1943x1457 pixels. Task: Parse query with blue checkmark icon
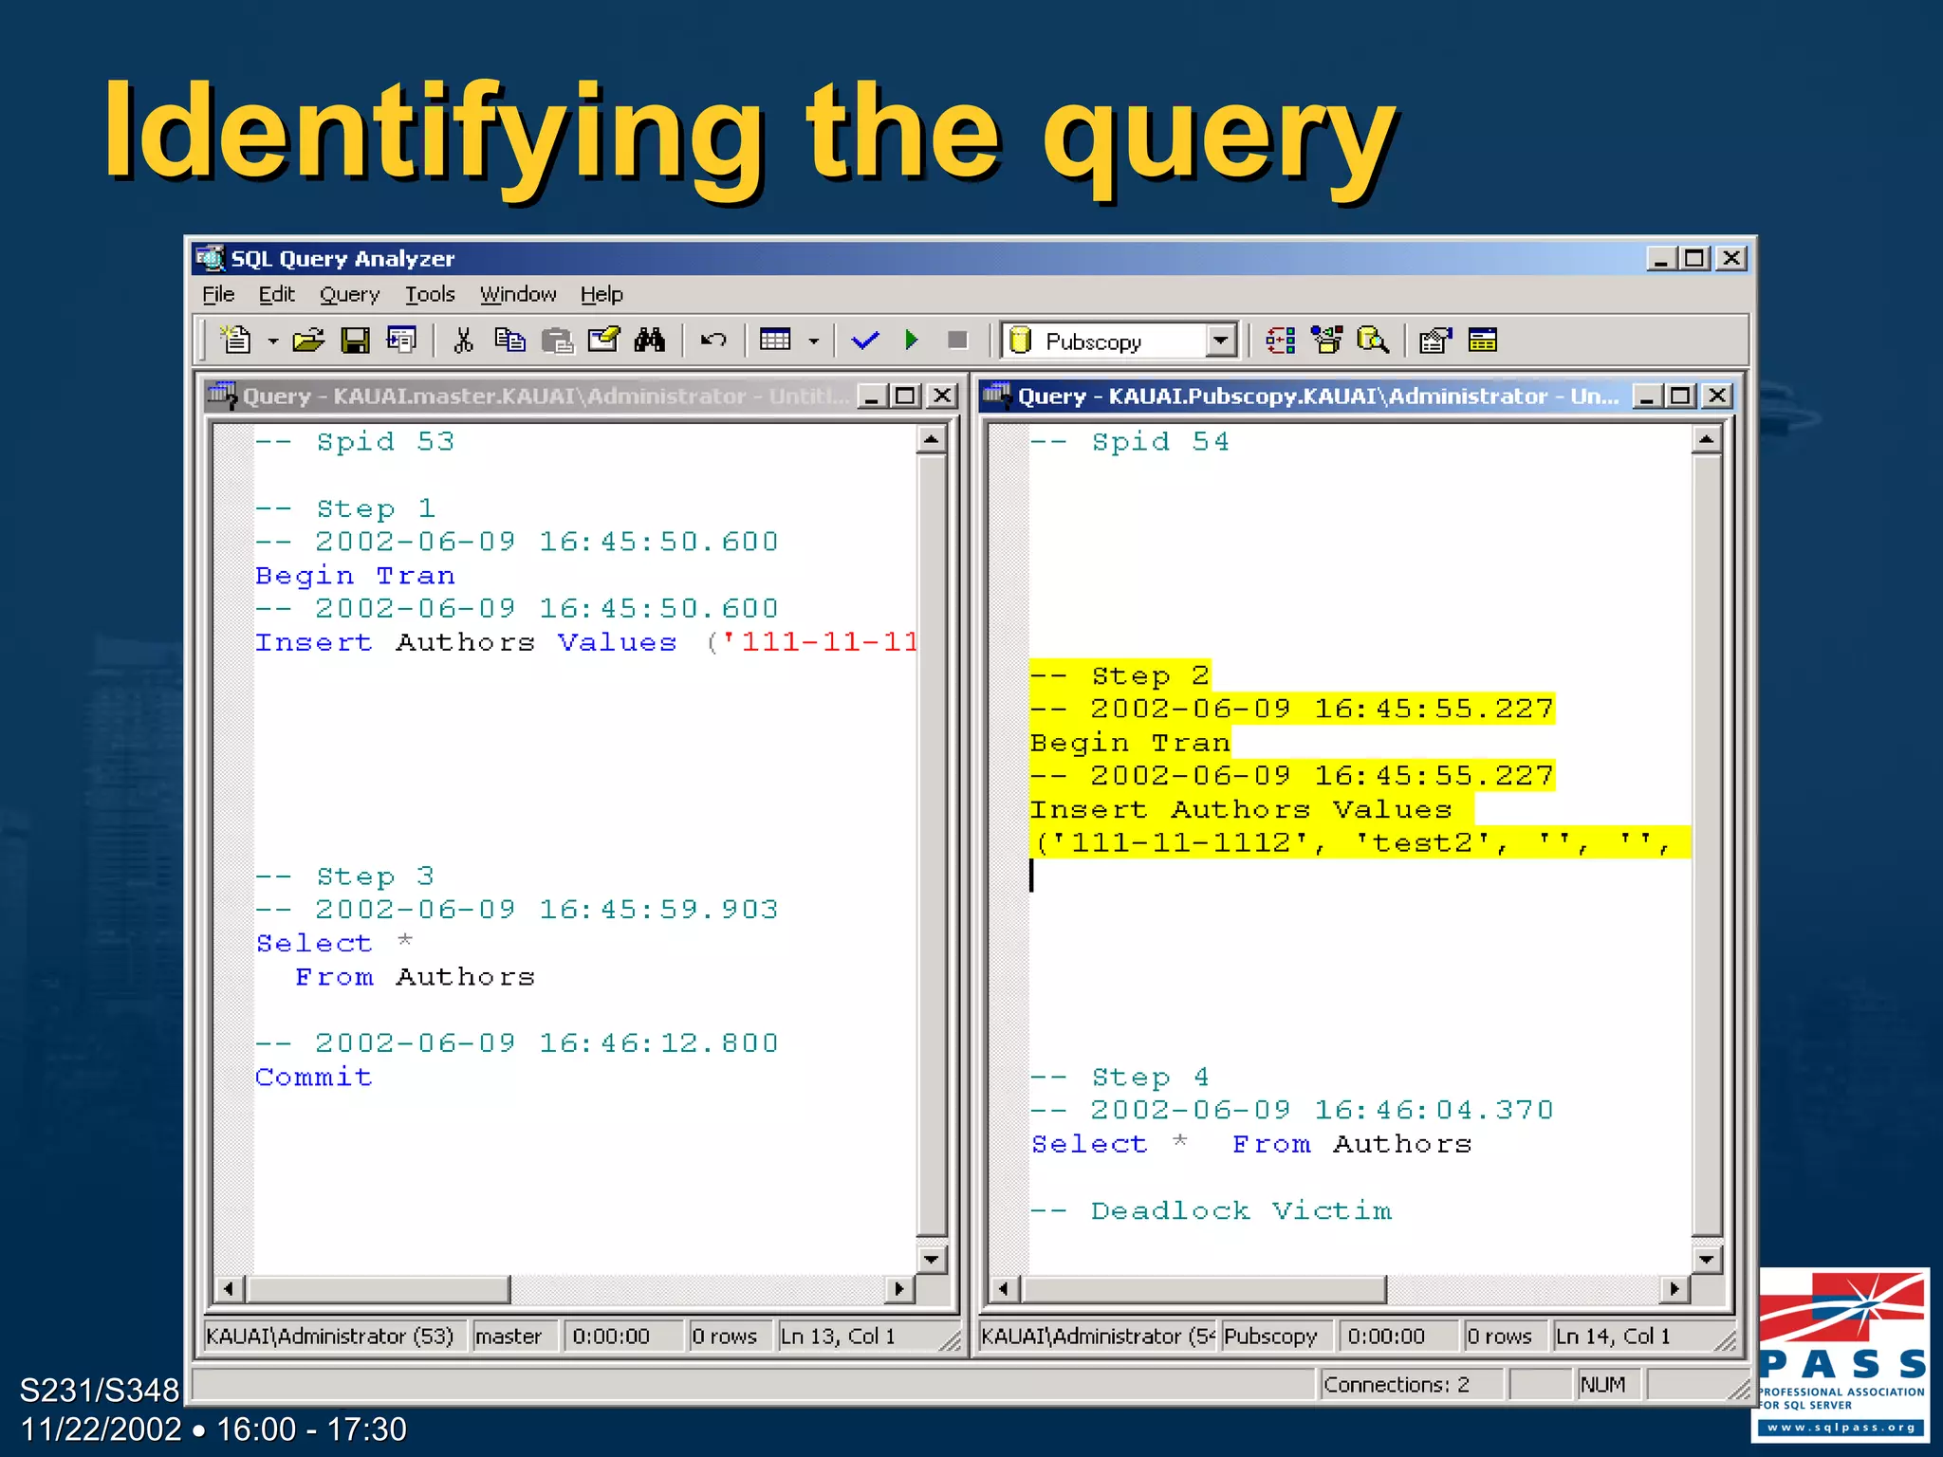[x=864, y=340]
